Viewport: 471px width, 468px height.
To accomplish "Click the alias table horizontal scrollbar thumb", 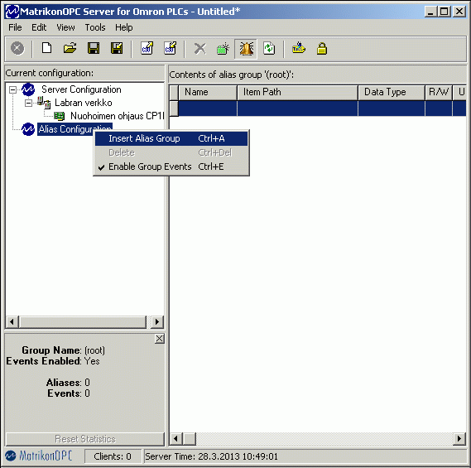I will [x=190, y=439].
